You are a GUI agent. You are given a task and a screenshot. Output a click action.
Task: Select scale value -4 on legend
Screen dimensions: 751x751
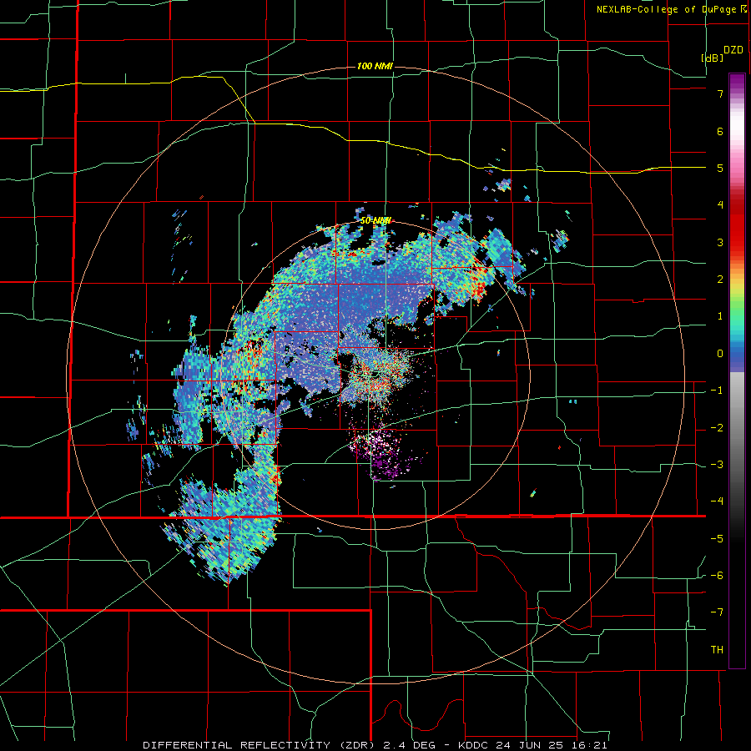pyautogui.click(x=717, y=502)
